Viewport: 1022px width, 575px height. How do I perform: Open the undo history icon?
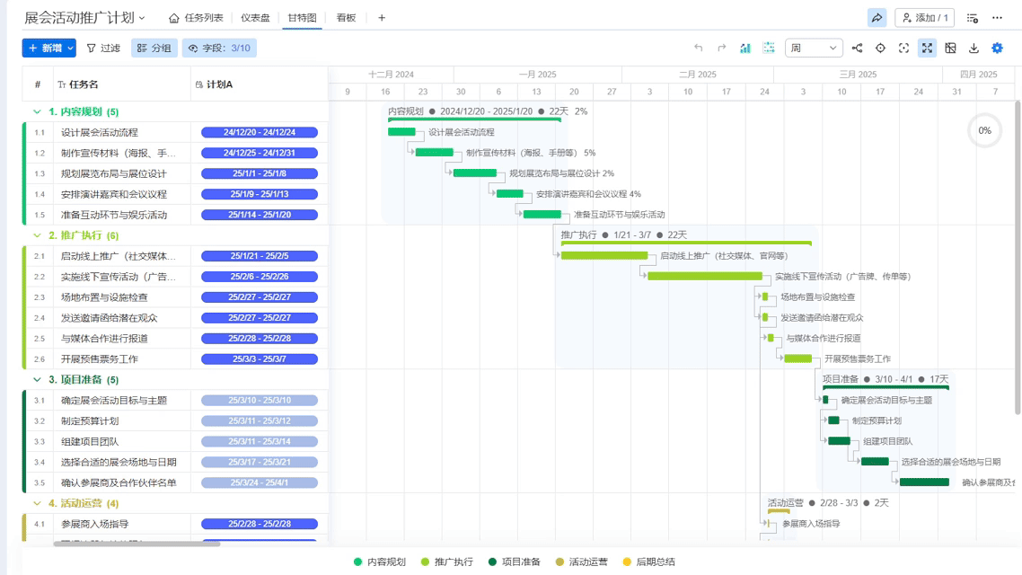(x=700, y=48)
